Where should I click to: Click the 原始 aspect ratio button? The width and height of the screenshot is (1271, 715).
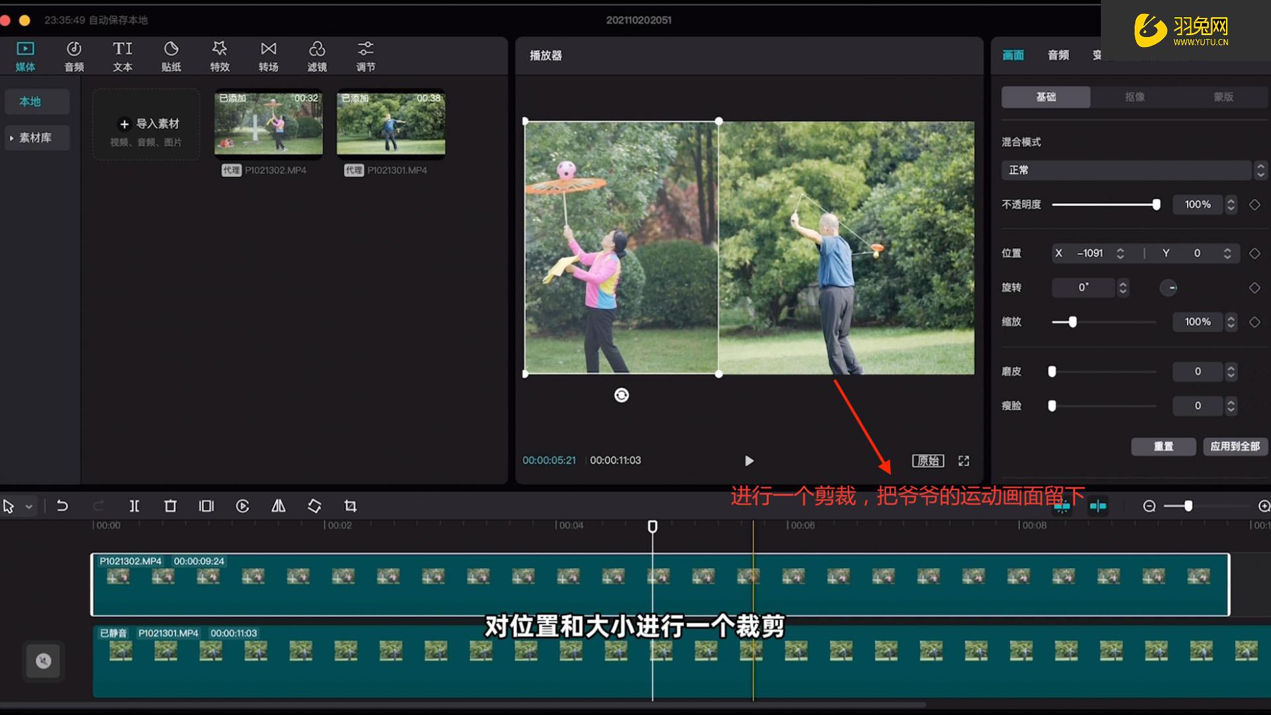point(928,461)
